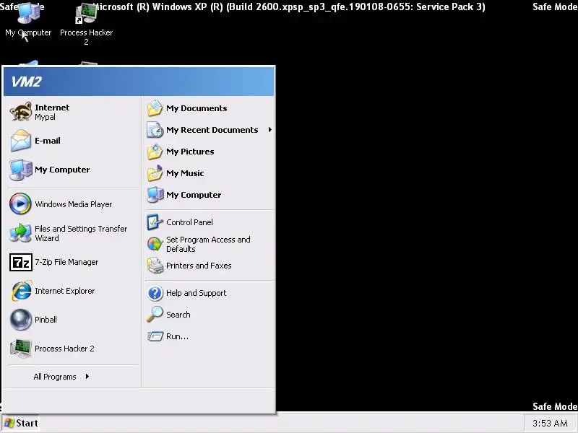Click the Pinball label
Viewport: 578px width, 433px height.
(46, 320)
